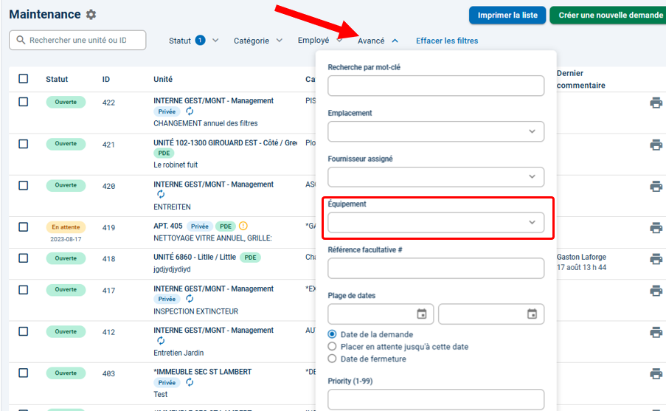
Task: Click 'Imprimer la liste' button
Action: [x=507, y=15]
